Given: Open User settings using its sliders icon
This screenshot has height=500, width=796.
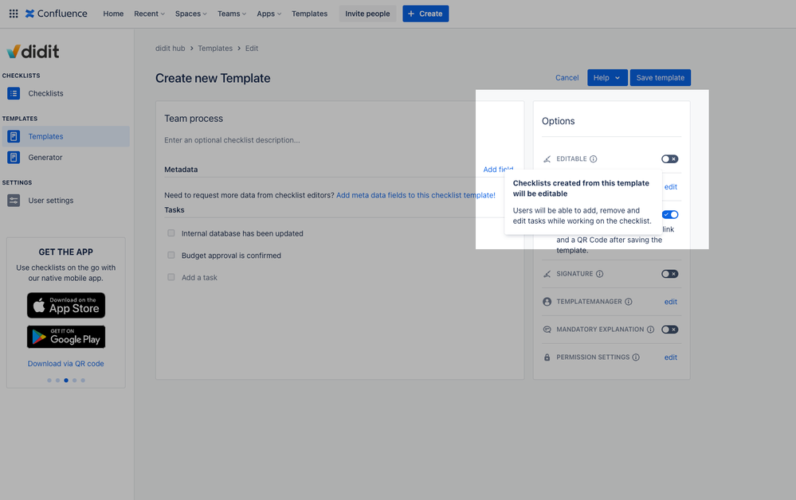Looking at the screenshot, I should [x=13, y=200].
